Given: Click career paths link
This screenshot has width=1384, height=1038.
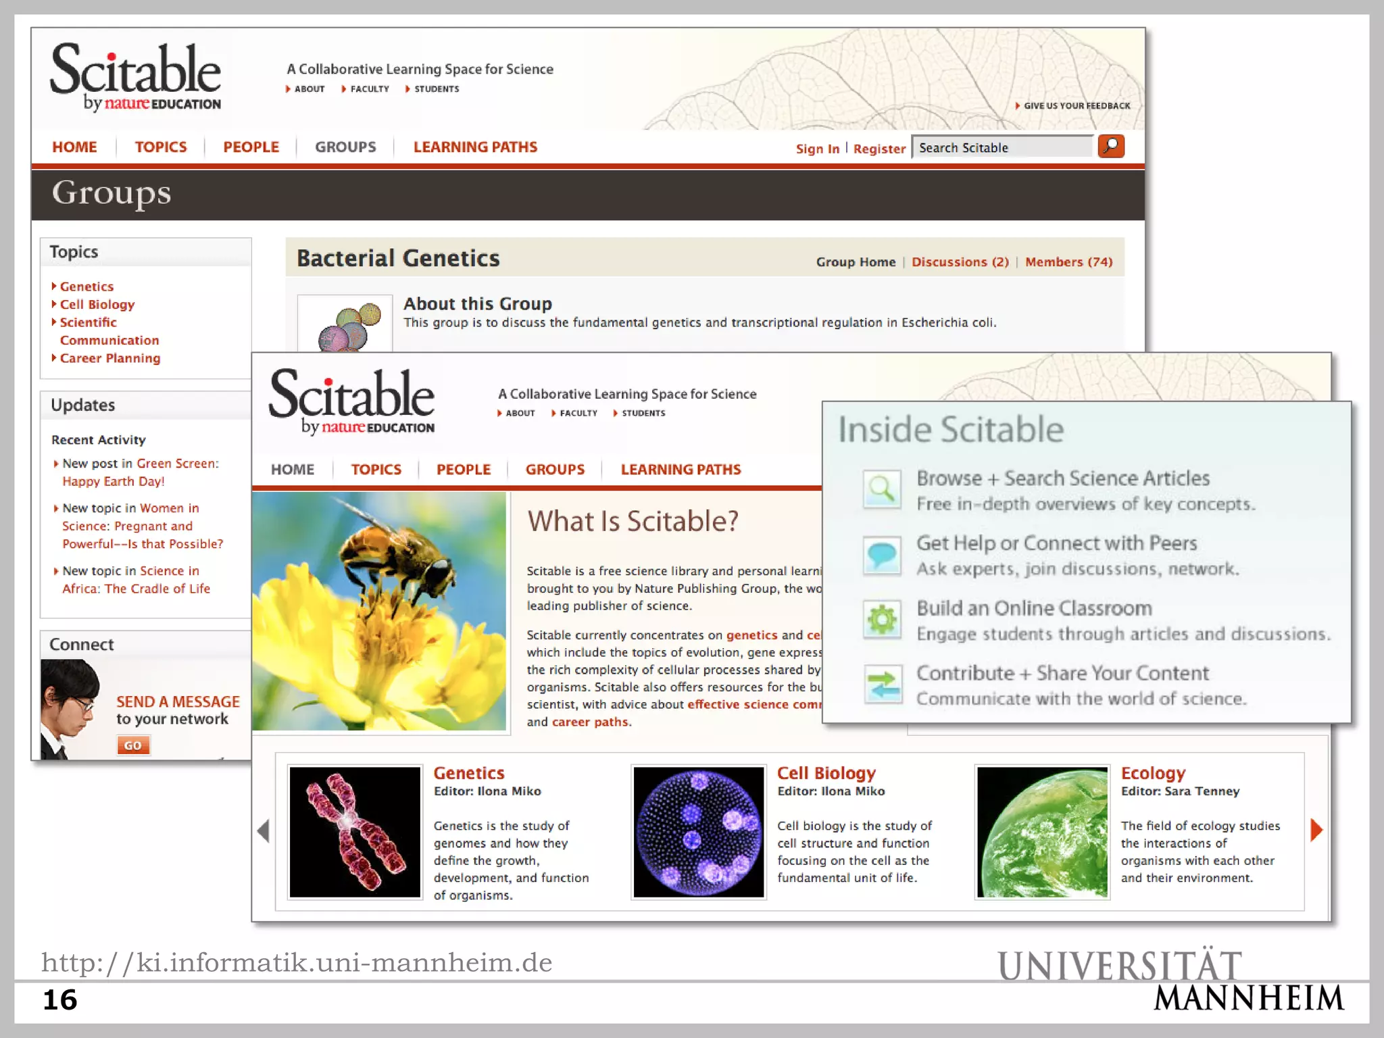Looking at the screenshot, I should pyautogui.click(x=590, y=722).
